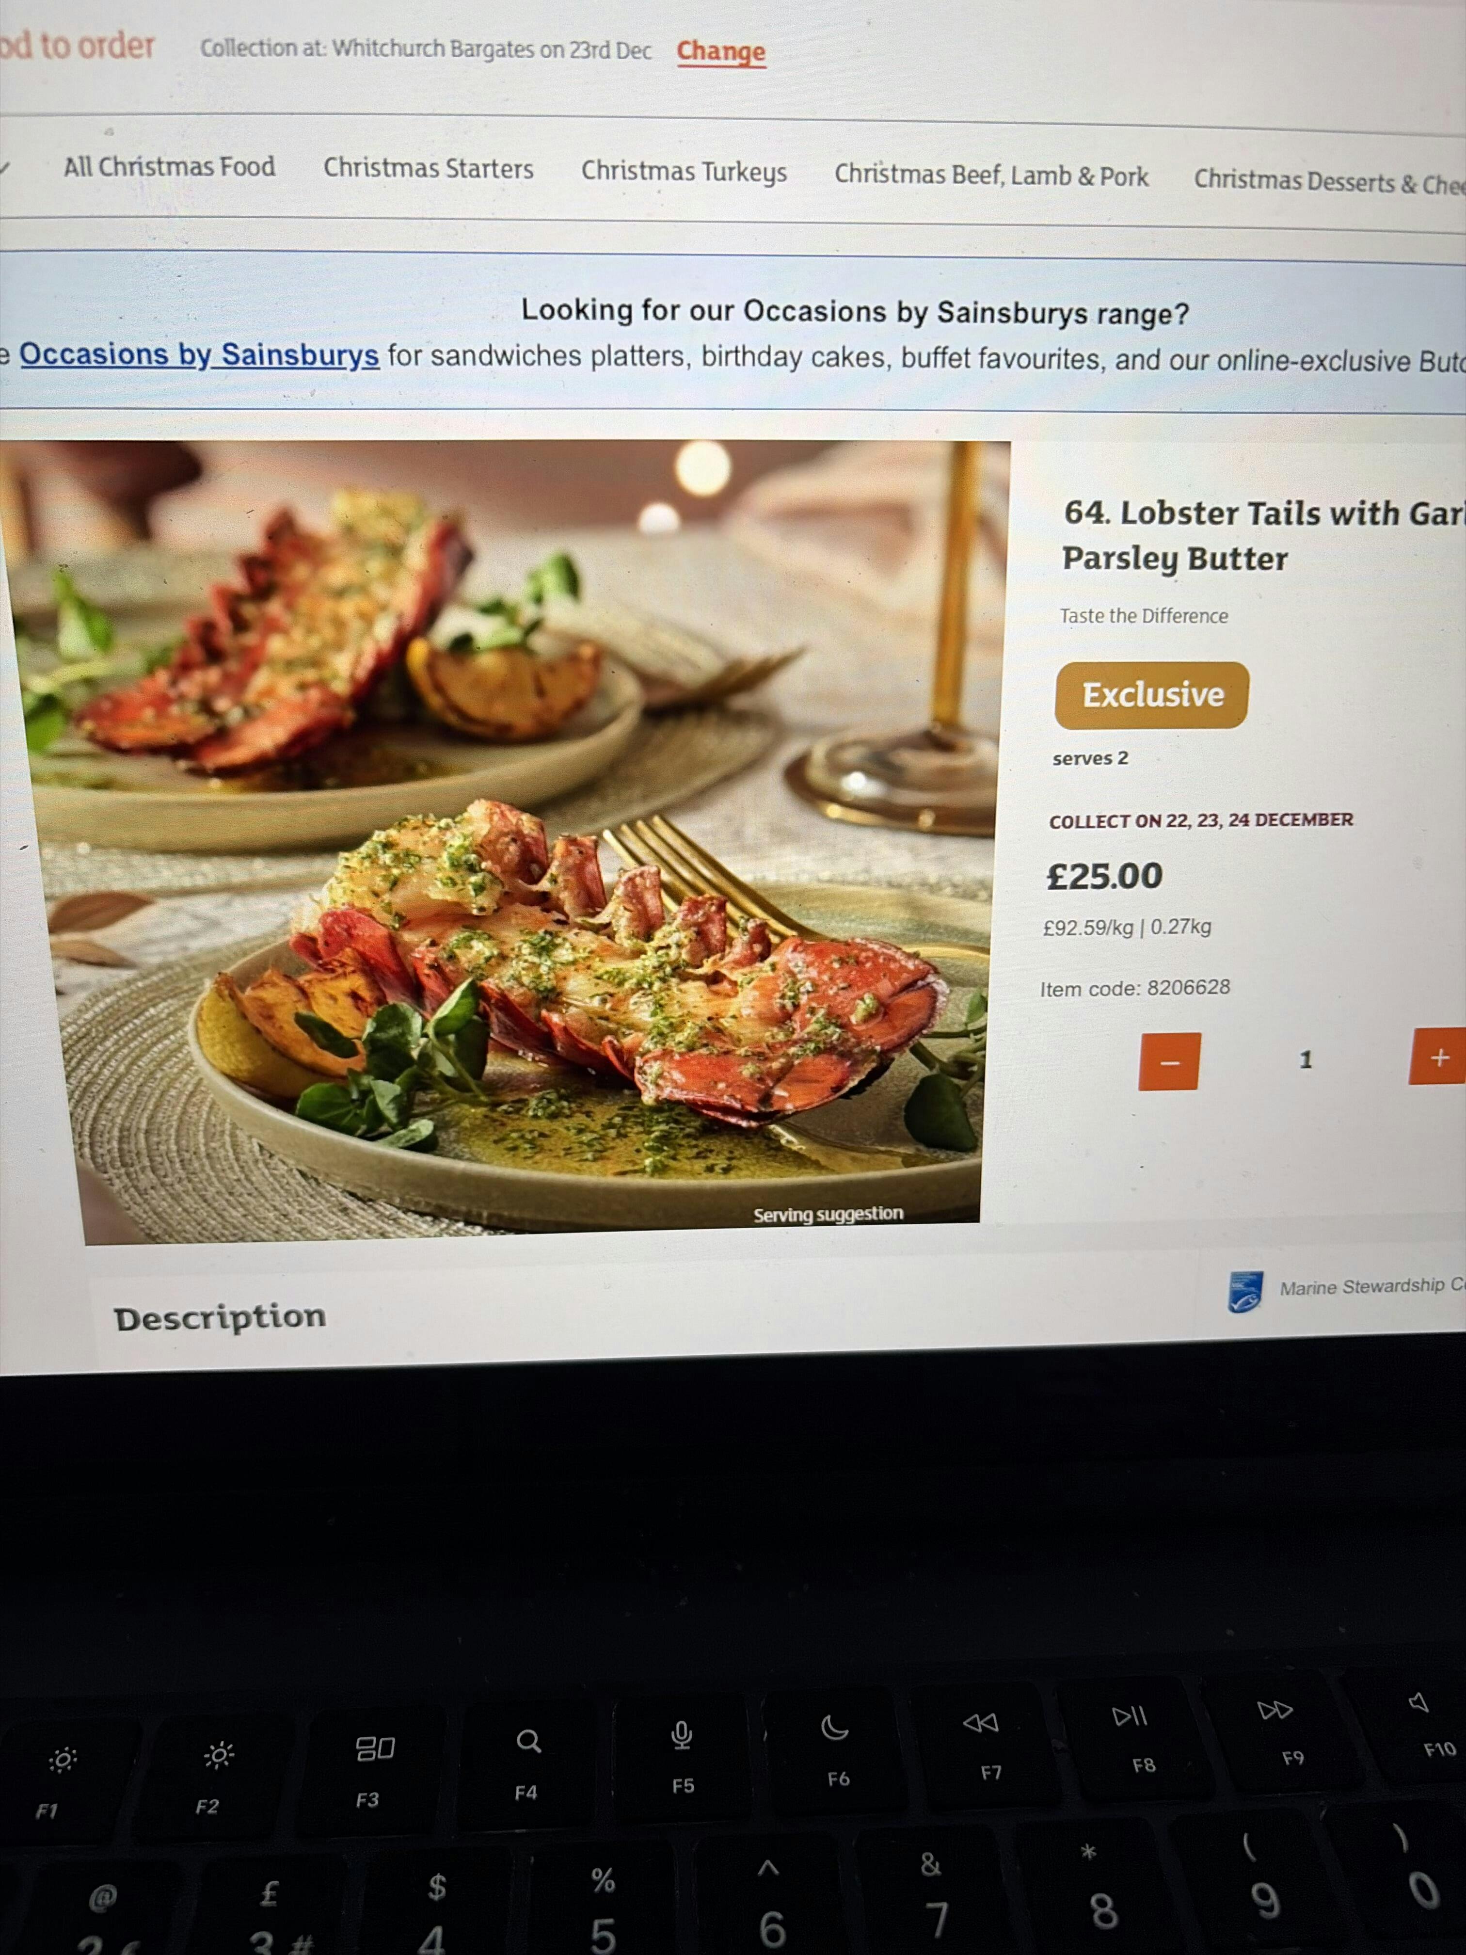
Task: Click the Lobster Tails product title
Action: point(1264,536)
